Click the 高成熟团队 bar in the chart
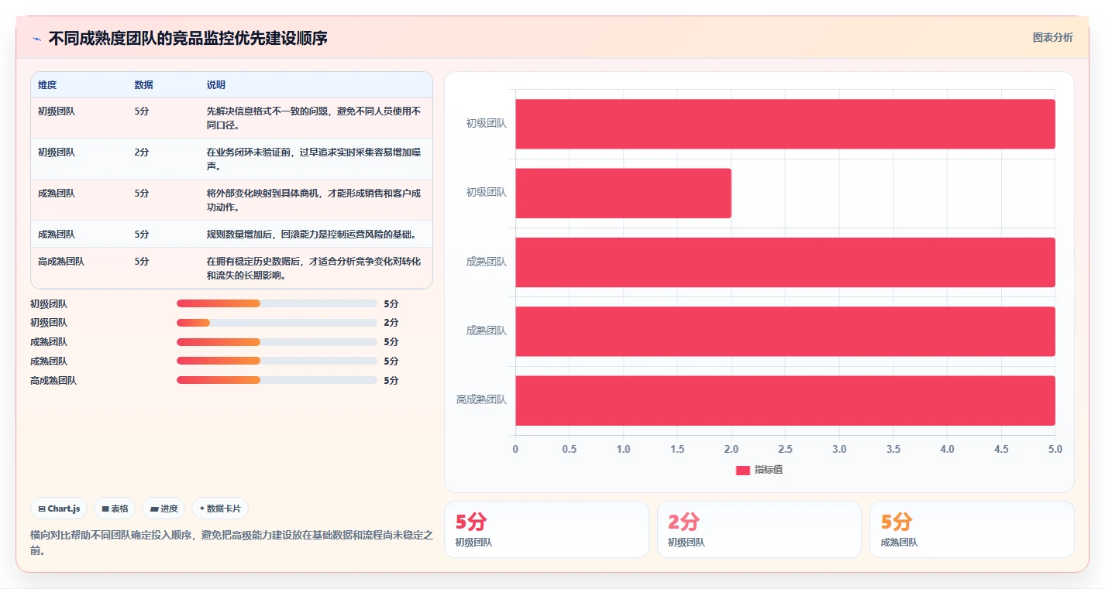The height and width of the screenshot is (589, 1105). [x=785, y=400]
